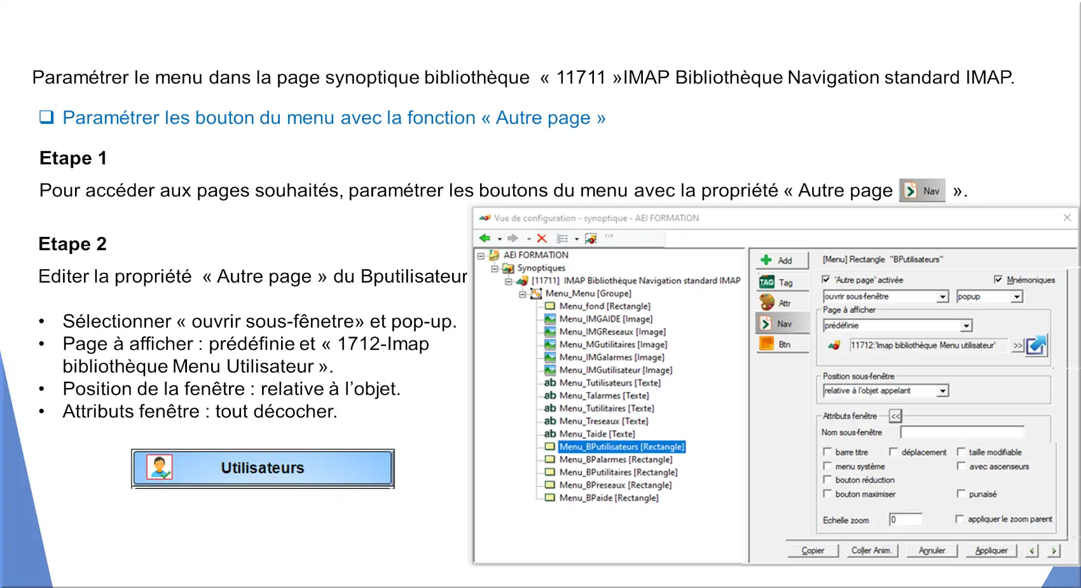The image size is (1081, 588).
Task: Click the 11712 Imap bibliothèque page field
Action: [929, 345]
